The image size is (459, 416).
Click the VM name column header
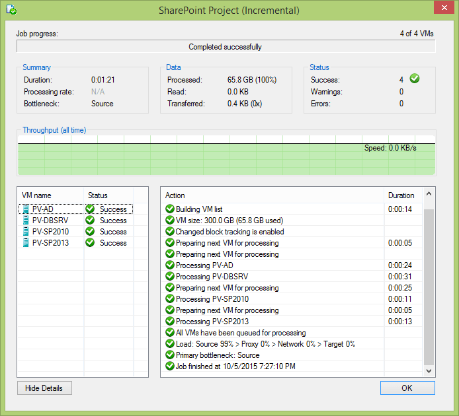pos(51,195)
